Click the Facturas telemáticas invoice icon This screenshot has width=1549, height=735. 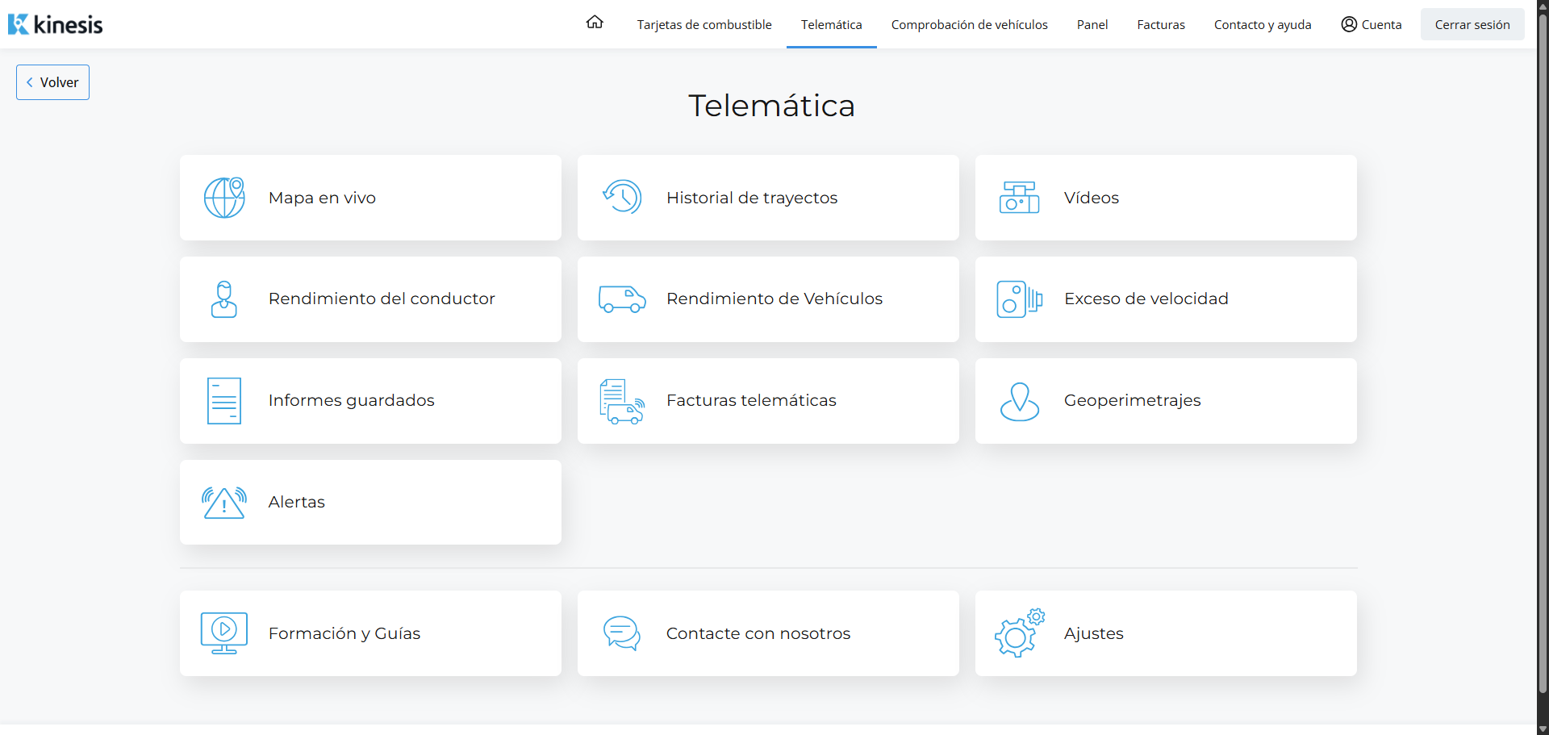pyautogui.click(x=622, y=401)
